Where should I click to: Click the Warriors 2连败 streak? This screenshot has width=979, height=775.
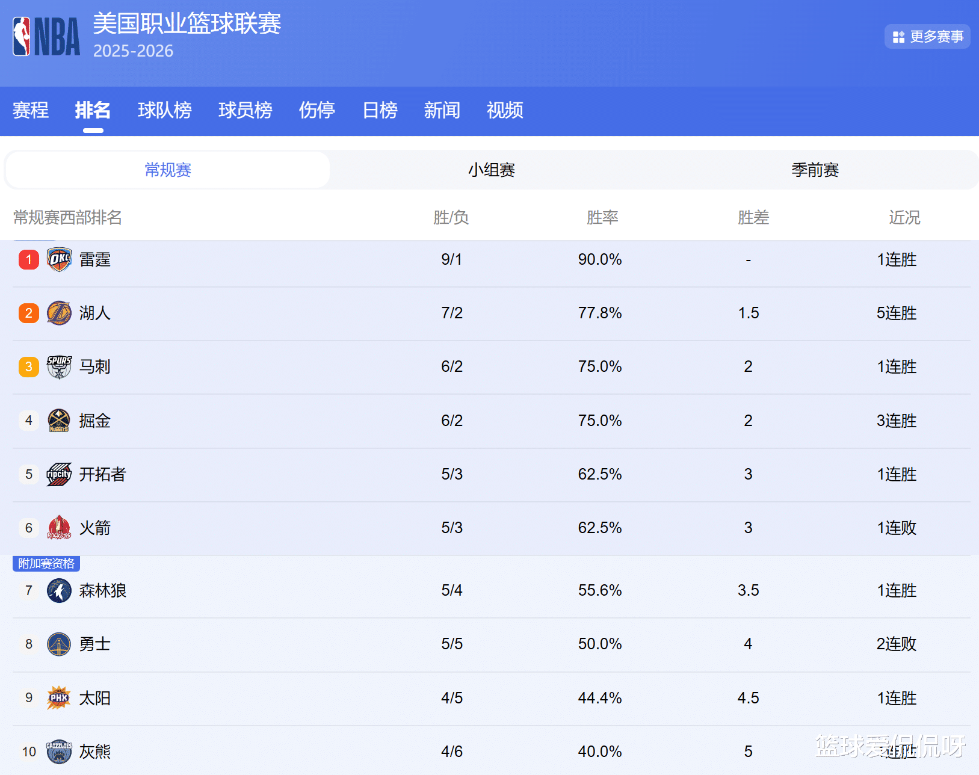tap(897, 644)
